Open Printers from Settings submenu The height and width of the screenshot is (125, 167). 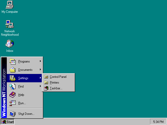(x=58, y=83)
